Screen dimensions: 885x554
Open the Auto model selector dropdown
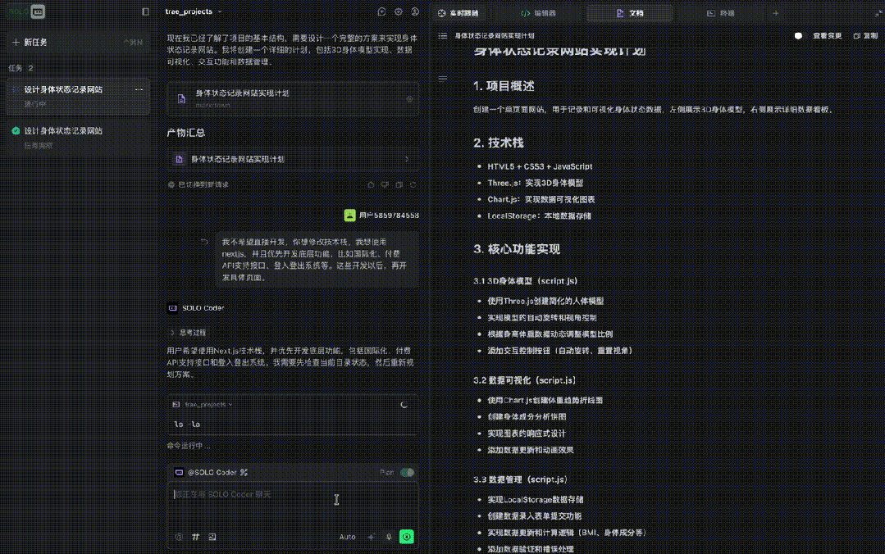(x=347, y=537)
